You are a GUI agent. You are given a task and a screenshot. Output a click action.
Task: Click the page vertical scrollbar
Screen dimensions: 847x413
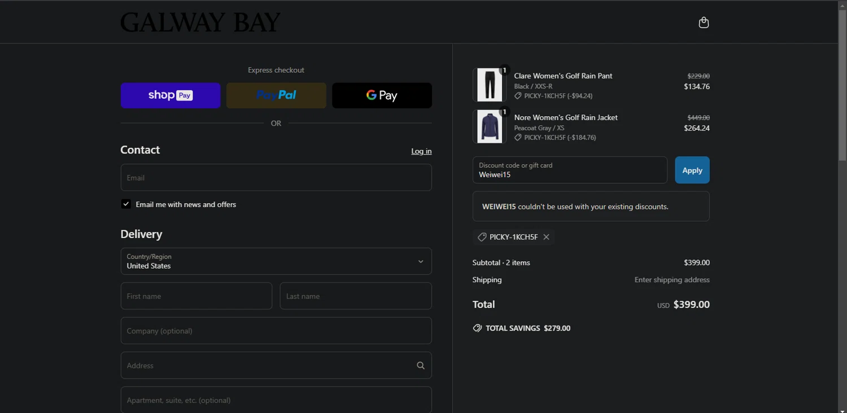click(842, 85)
